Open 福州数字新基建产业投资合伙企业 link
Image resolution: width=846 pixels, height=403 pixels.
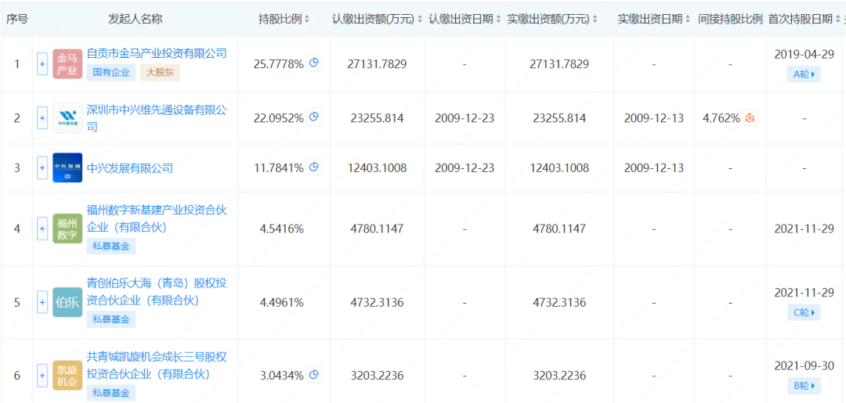pos(157,219)
